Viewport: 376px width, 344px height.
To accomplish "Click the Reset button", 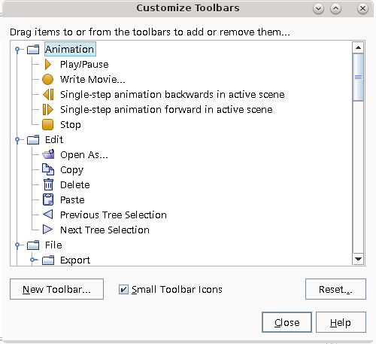I will point(335,289).
